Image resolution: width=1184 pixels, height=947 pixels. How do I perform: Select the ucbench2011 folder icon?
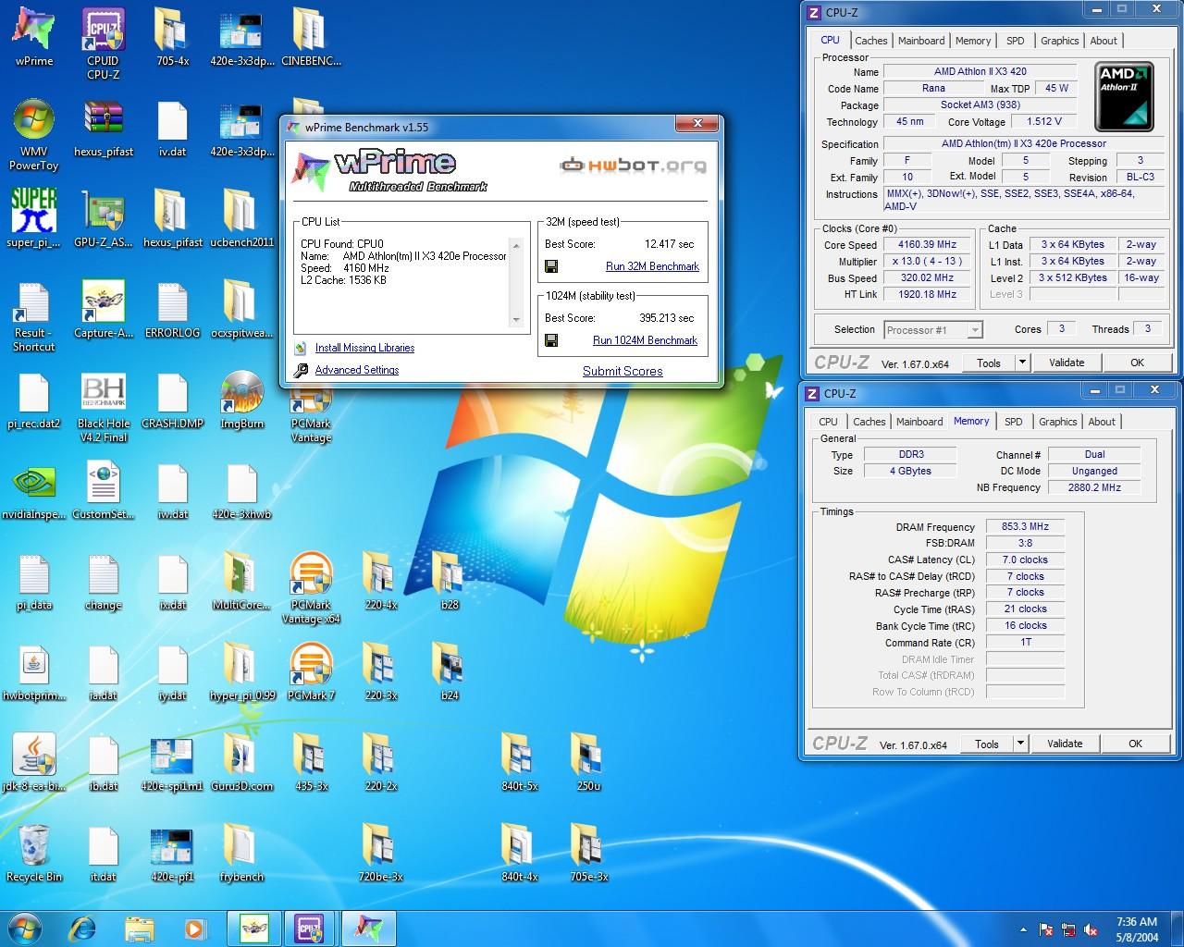click(x=241, y=218)
